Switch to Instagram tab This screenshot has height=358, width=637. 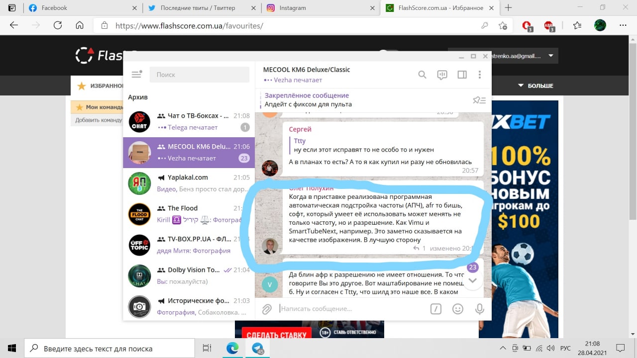coord(319,8)
